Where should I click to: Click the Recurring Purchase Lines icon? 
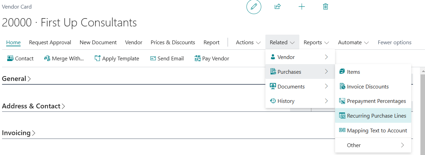(x=342, y=116)
